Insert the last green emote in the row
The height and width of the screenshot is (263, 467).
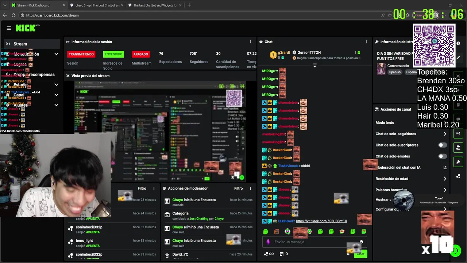(364, 232)
